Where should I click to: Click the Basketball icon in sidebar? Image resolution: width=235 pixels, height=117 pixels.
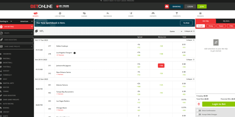pyautogui.click(x=1, y=62)
